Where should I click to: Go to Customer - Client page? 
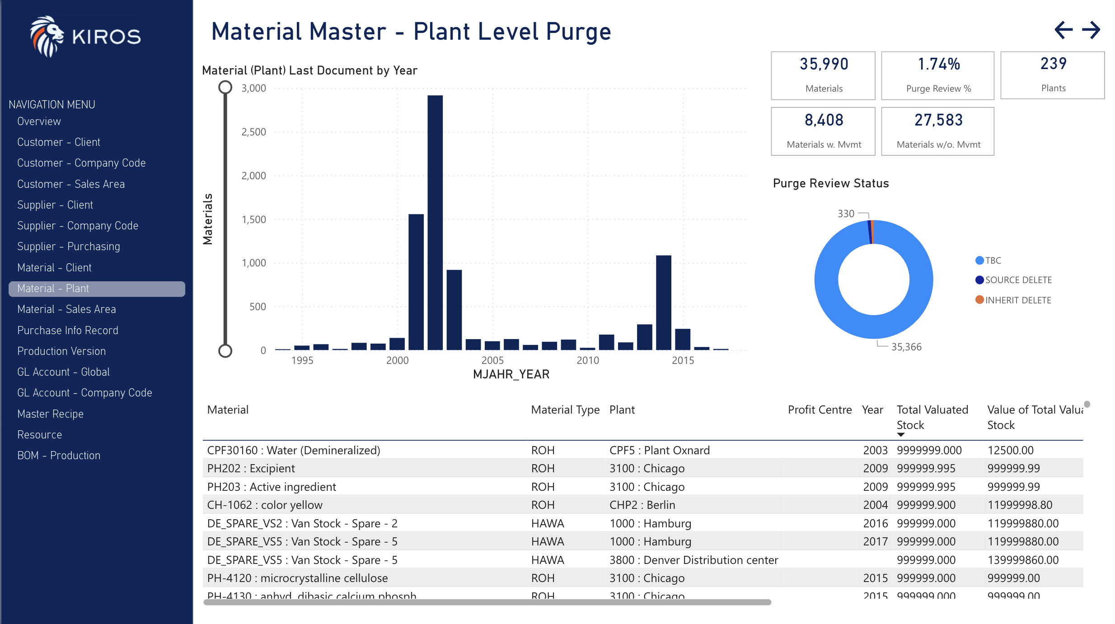(59, 142)
